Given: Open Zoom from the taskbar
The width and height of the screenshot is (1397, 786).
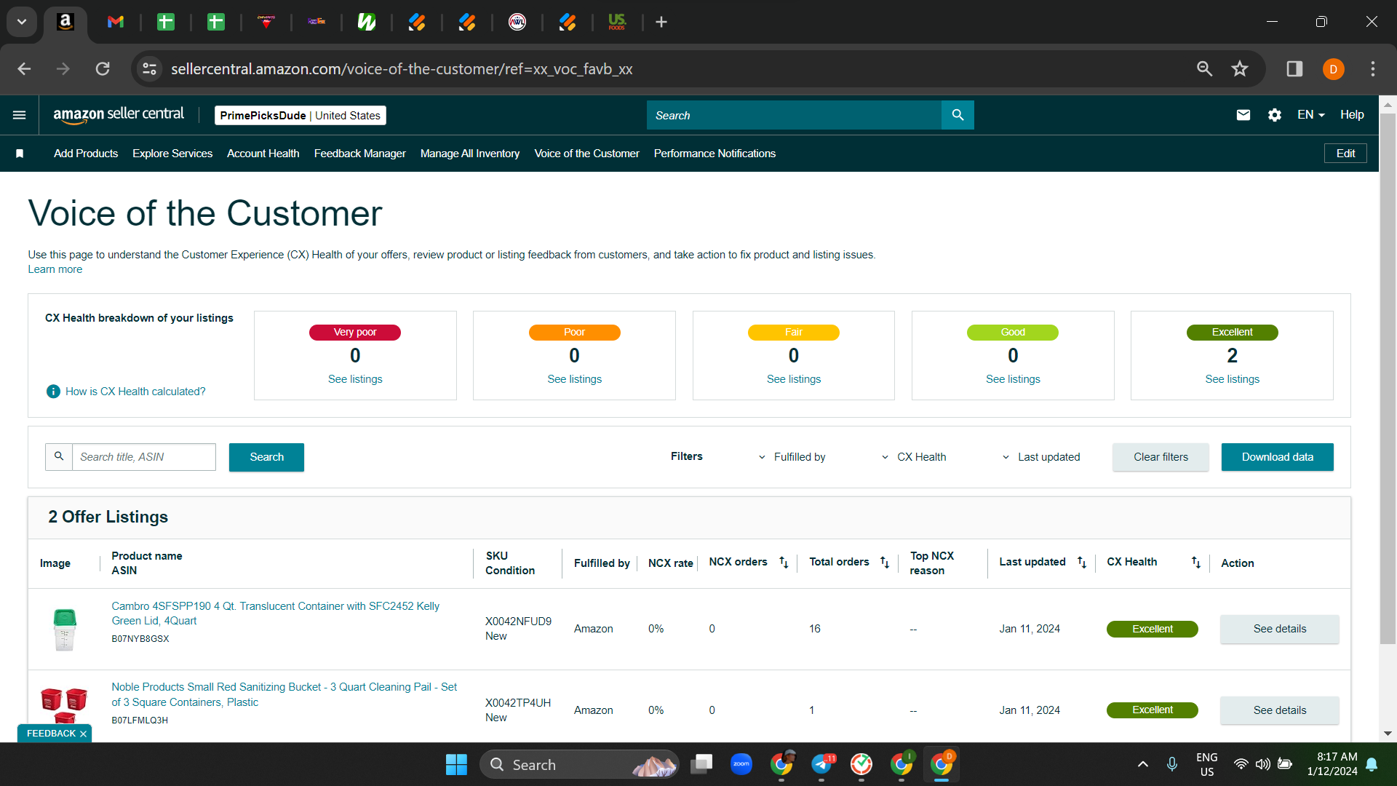Looking at the screenshot, I should (741, 765).
